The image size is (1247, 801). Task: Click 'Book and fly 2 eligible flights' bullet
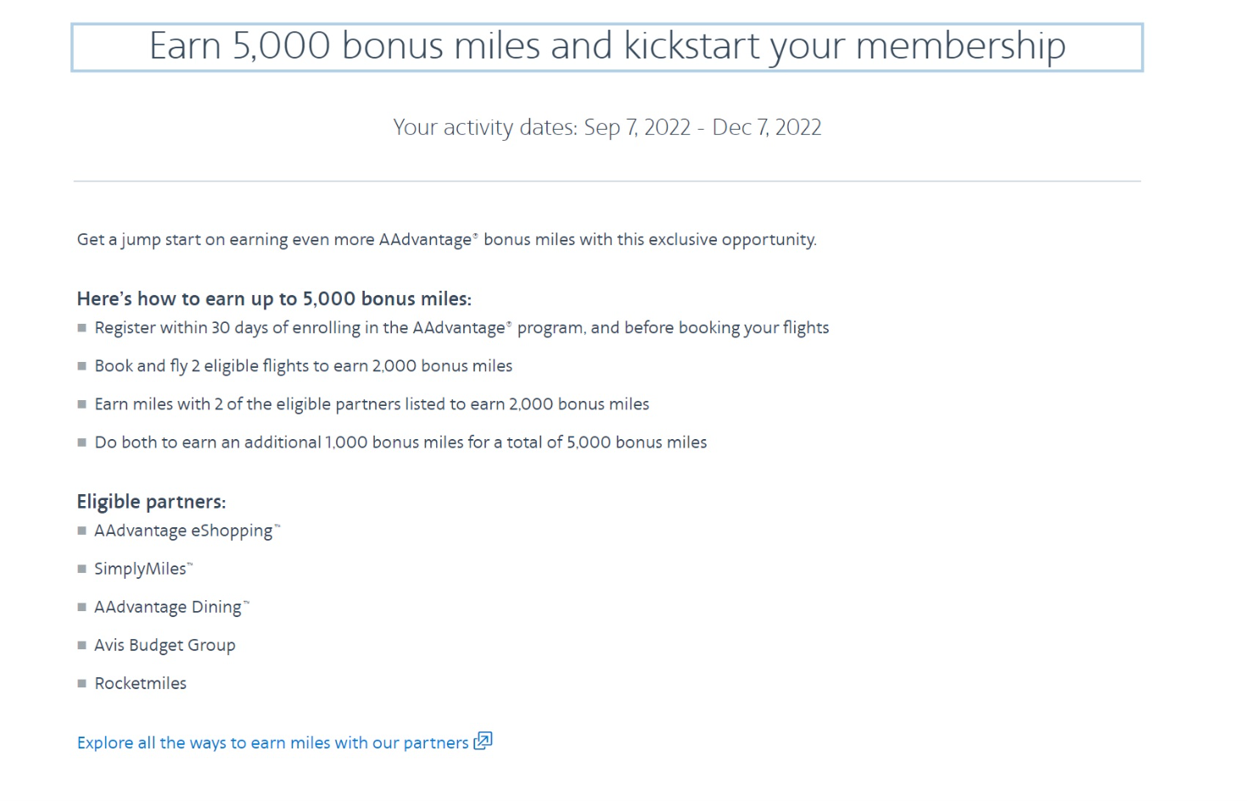point(304,366)
